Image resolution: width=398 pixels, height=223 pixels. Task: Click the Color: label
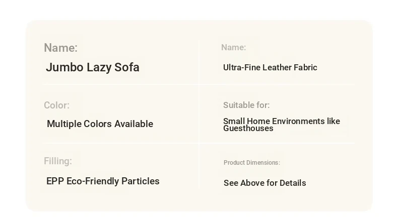[x=56, y=105]
